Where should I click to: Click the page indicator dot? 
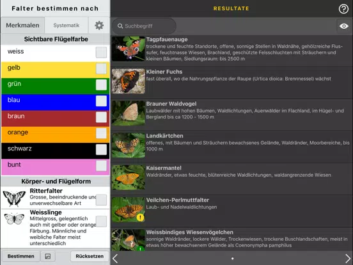click(x=232, y=259)
